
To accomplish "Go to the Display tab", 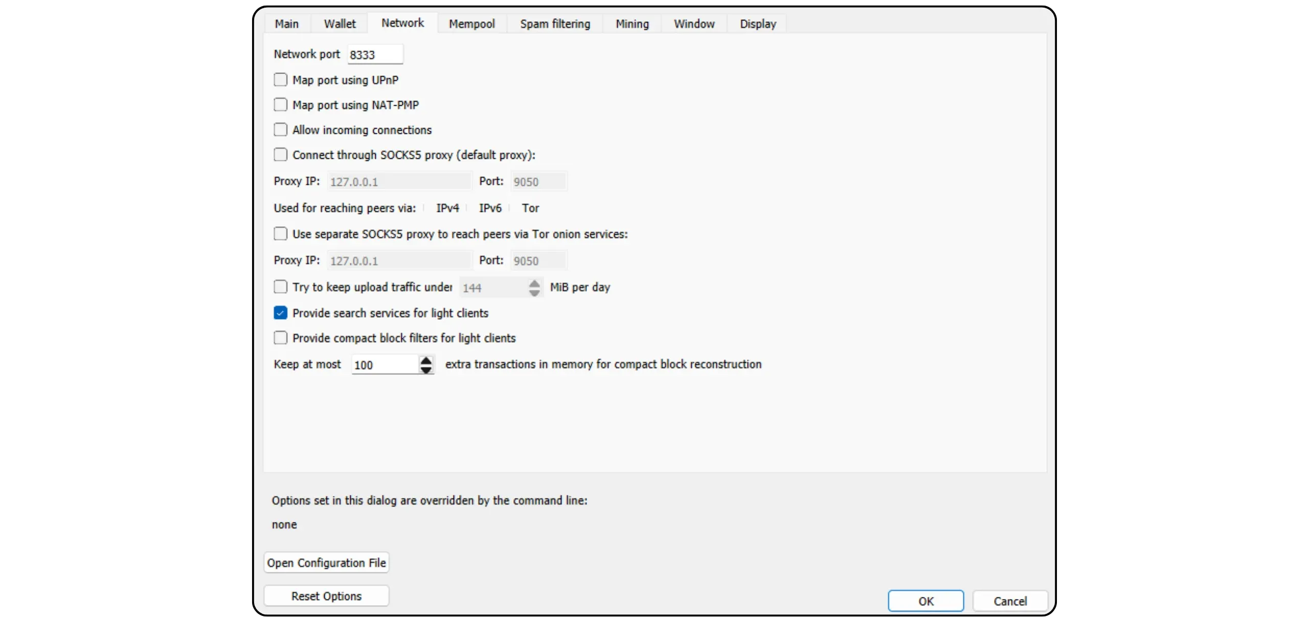I will click(758, 24).
